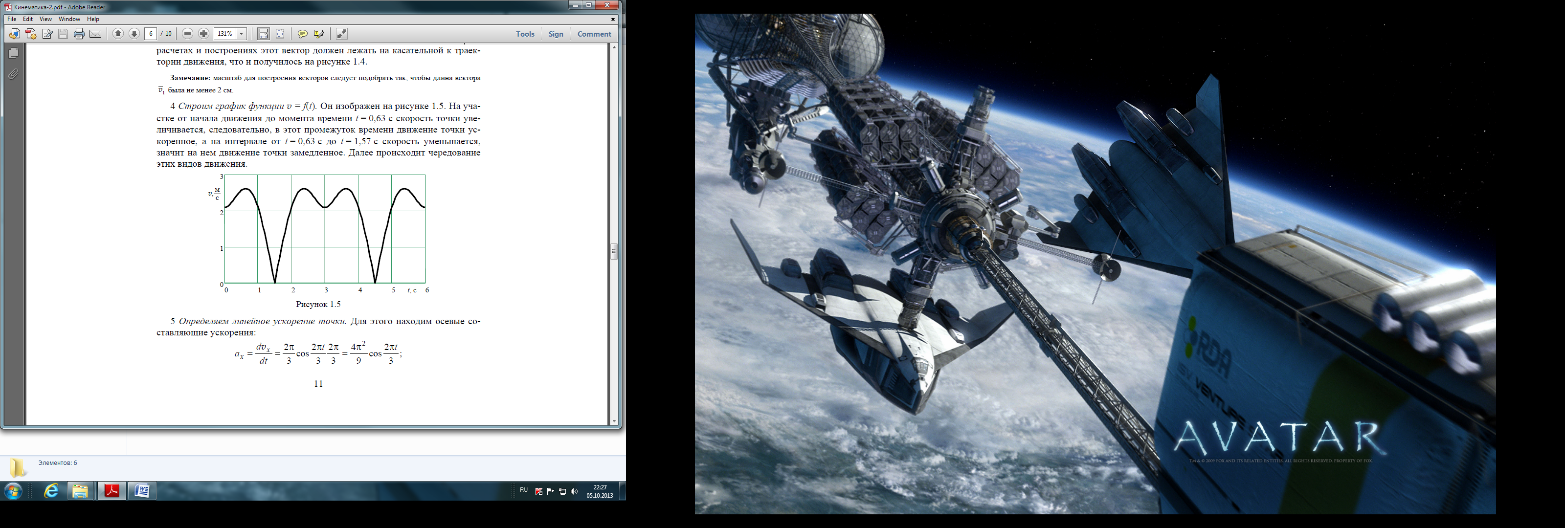Click the total page count '/ 10' label
Screen dimensions: 1565x528
coord(166,34)
